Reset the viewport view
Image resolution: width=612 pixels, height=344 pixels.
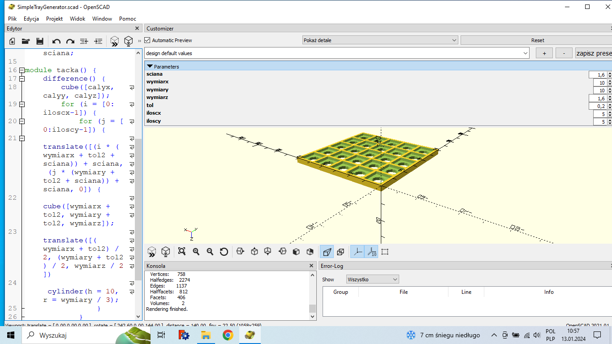224,251
